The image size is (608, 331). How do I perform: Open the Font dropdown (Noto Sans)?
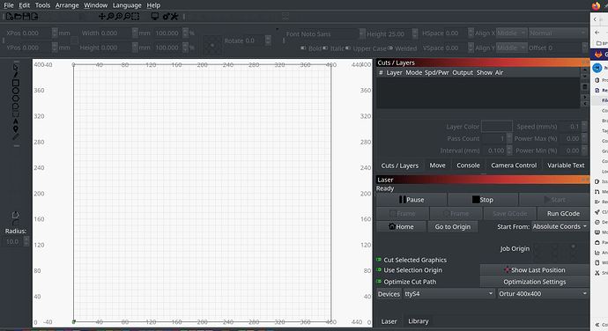tap(333, 33)
